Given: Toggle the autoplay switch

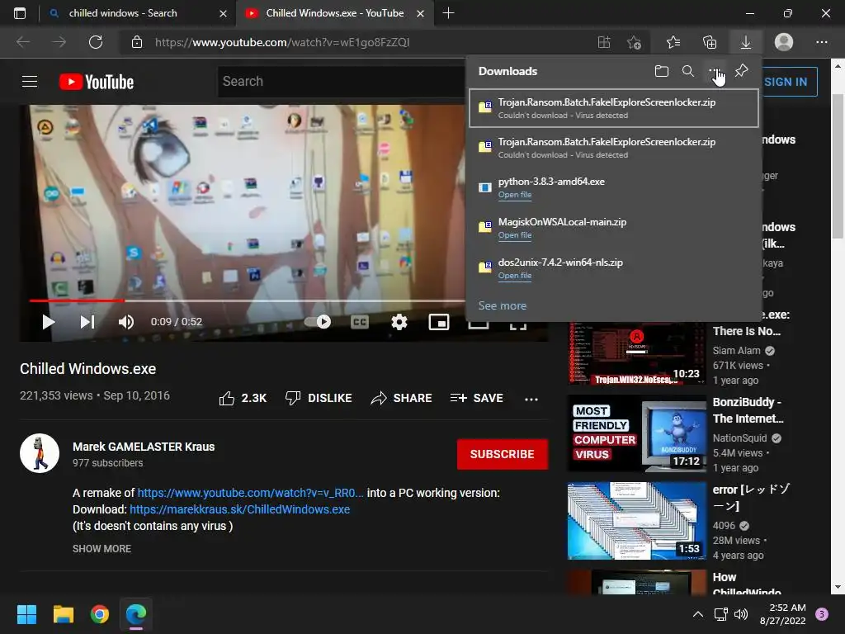Looking at the screenshot, I should pos(318,322).
